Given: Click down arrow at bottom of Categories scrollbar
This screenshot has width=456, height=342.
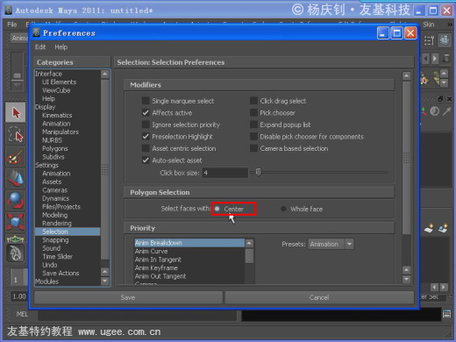Looking at the screenshot, I should click(105, 281).
